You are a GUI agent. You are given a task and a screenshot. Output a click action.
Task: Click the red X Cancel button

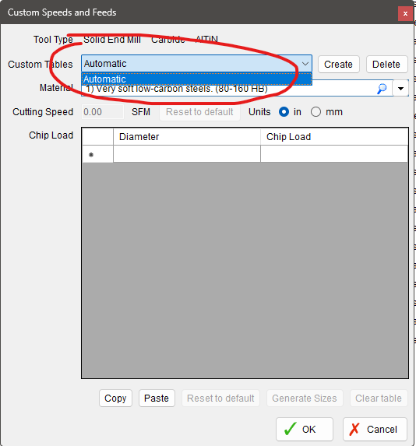(375, 429)
